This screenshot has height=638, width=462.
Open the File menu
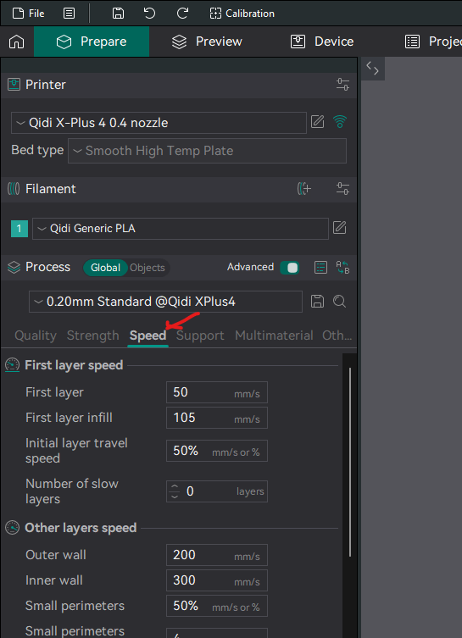tap(29, 14)
